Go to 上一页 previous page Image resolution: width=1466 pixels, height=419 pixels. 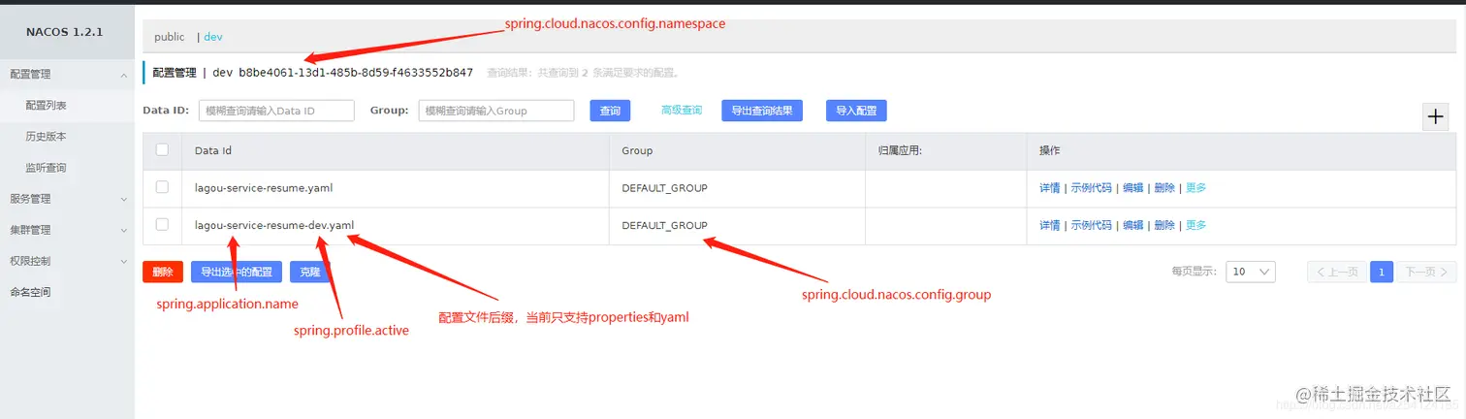tap(1337, 273)
